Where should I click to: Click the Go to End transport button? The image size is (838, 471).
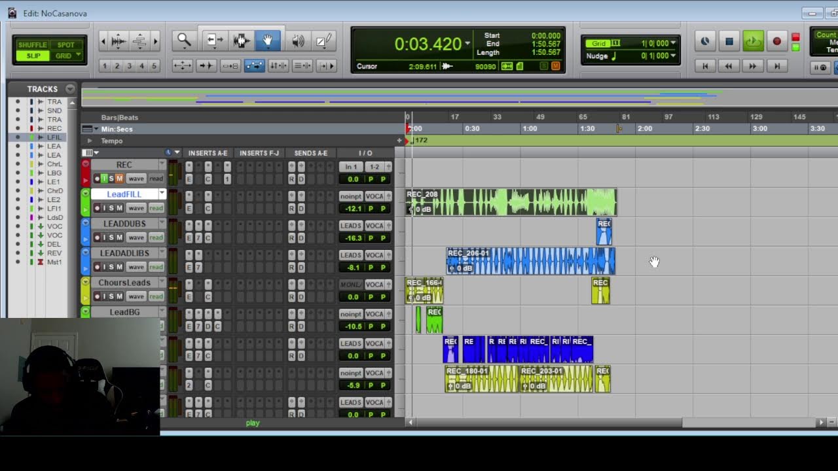coord(776,66)
